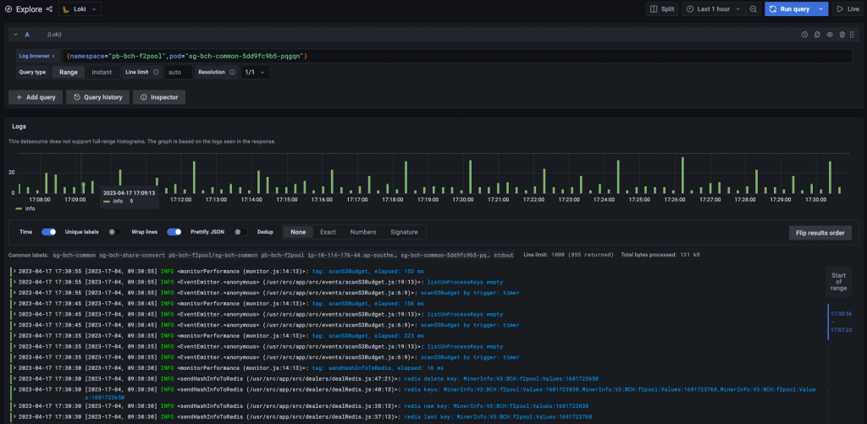Viewport: 867px width, 424px height.
Task: Start Live tailing
Action: (x=848, y=8)
